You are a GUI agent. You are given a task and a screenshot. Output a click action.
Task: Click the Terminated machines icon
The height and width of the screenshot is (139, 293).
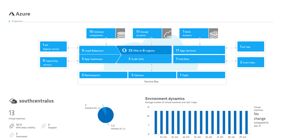pyautogui.click(x=12, y=135)
